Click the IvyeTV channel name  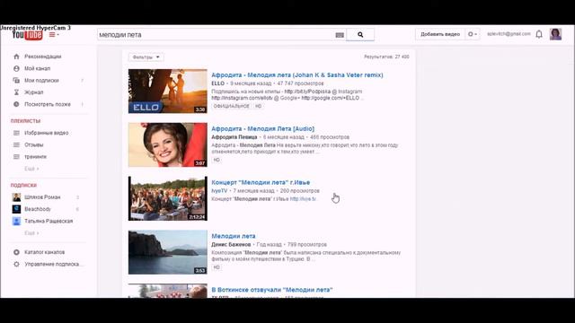219,191
